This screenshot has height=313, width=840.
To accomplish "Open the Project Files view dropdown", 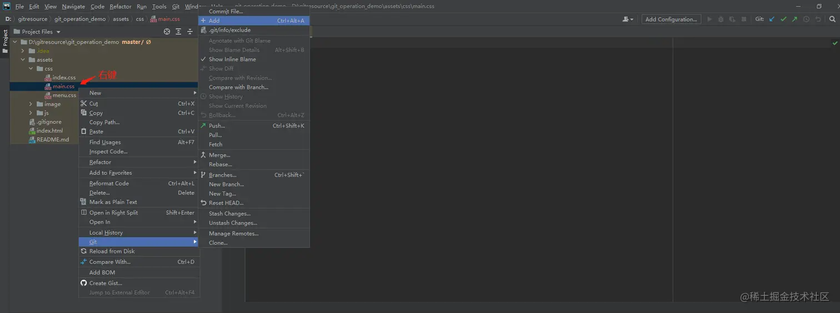I will [x=37, y=32].
